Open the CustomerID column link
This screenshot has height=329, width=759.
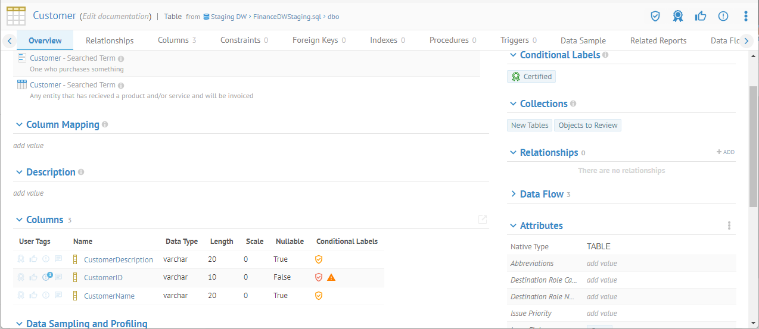pyautogui.click(x=103, y=278)
